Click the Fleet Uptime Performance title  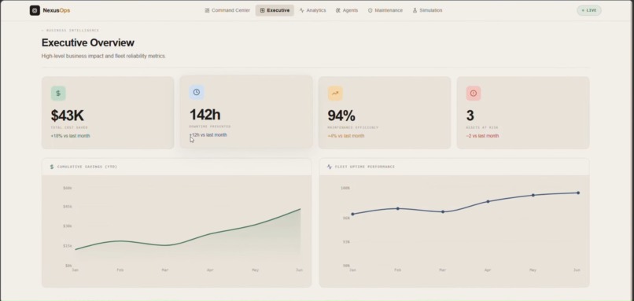click(x=365, y=167)
